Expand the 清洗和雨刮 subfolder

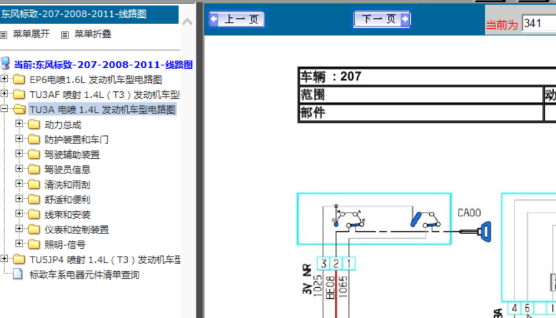19,184
